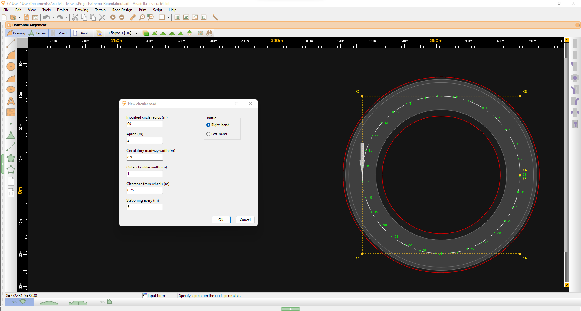Click OK in the New circular road dialog
The image size is (581, 311).
point(221,220)
